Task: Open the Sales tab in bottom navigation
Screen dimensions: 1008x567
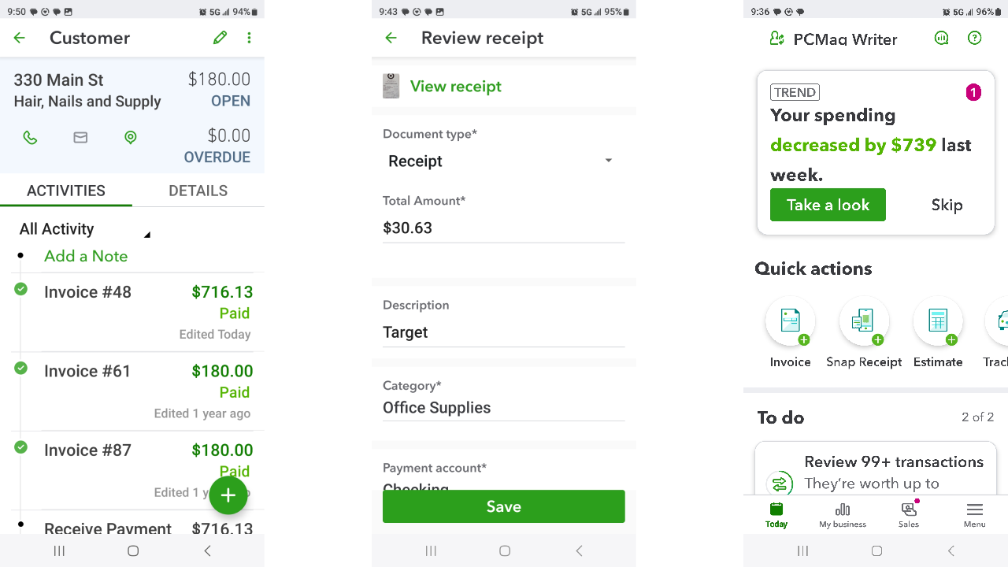Action: [x=908, y=514]
